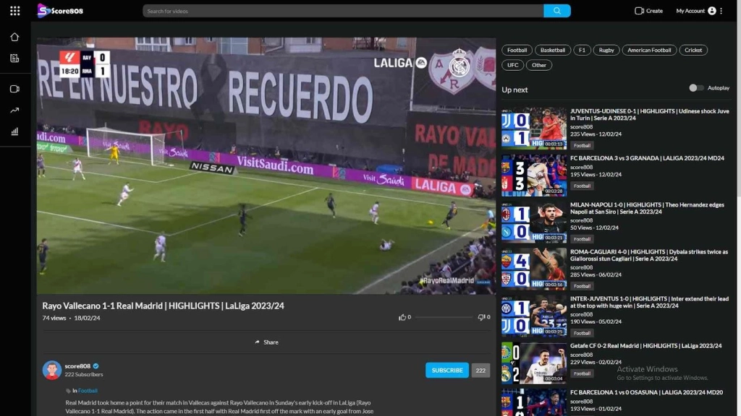Open the articles sidebar icon
Screen dimensions: 741x416
(14, 58)
